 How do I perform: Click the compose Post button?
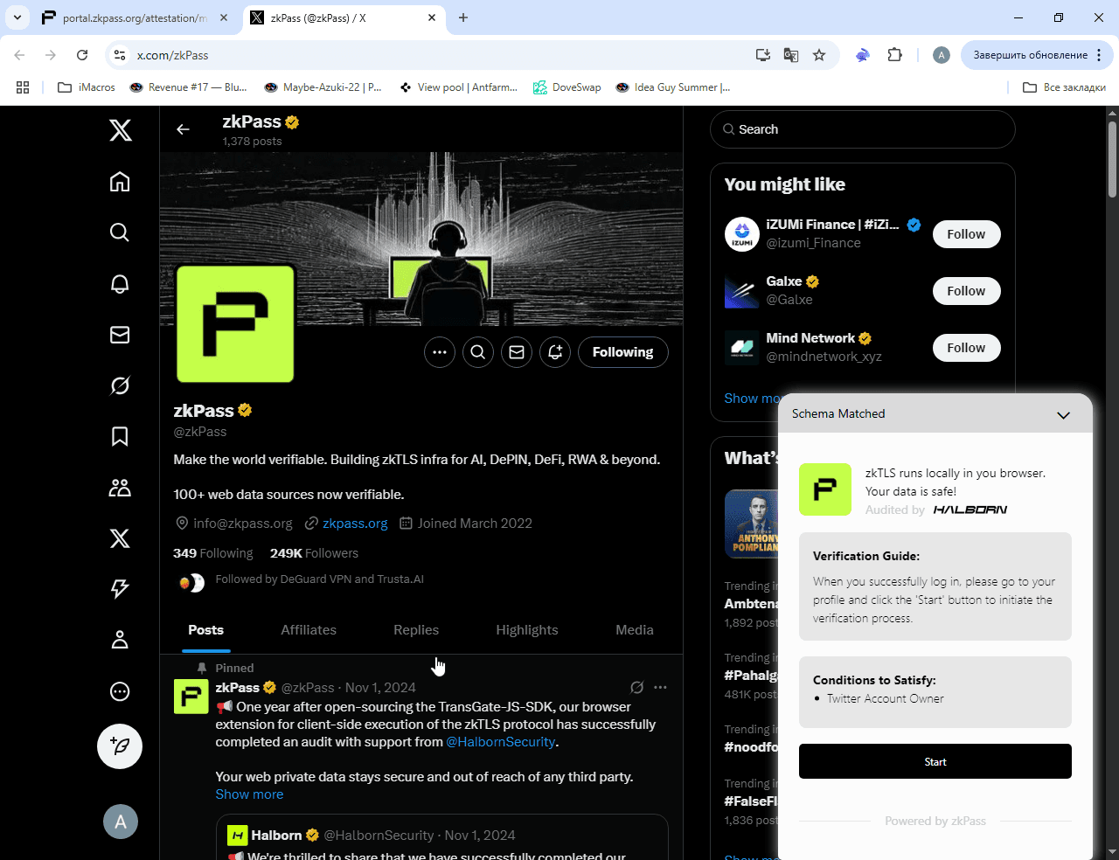tap(120, 746)
